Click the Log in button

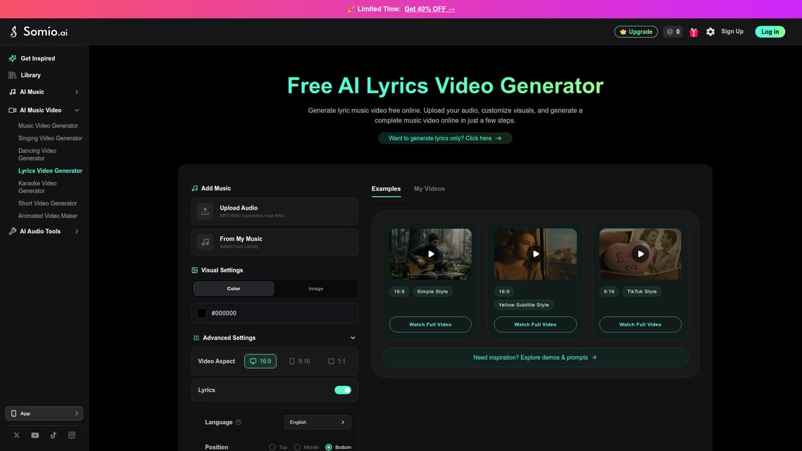coord(770,32)
